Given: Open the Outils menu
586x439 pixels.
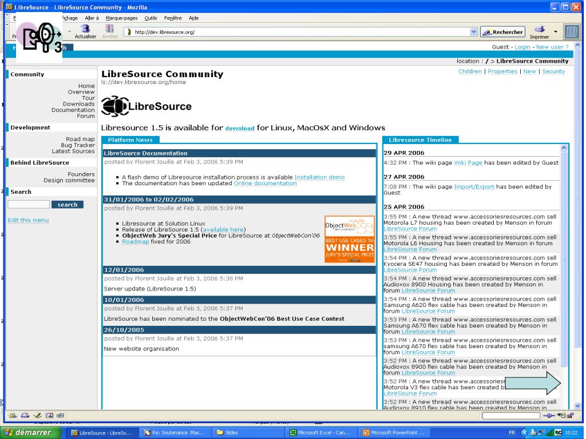Looking at the screenshot, I should pyautogui.click(x=151, y=18).
